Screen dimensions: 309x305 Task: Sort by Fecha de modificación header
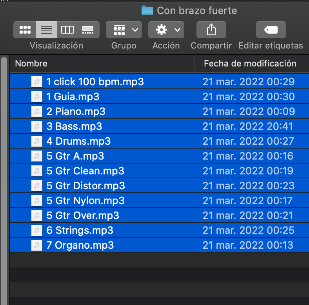[250, 63]
